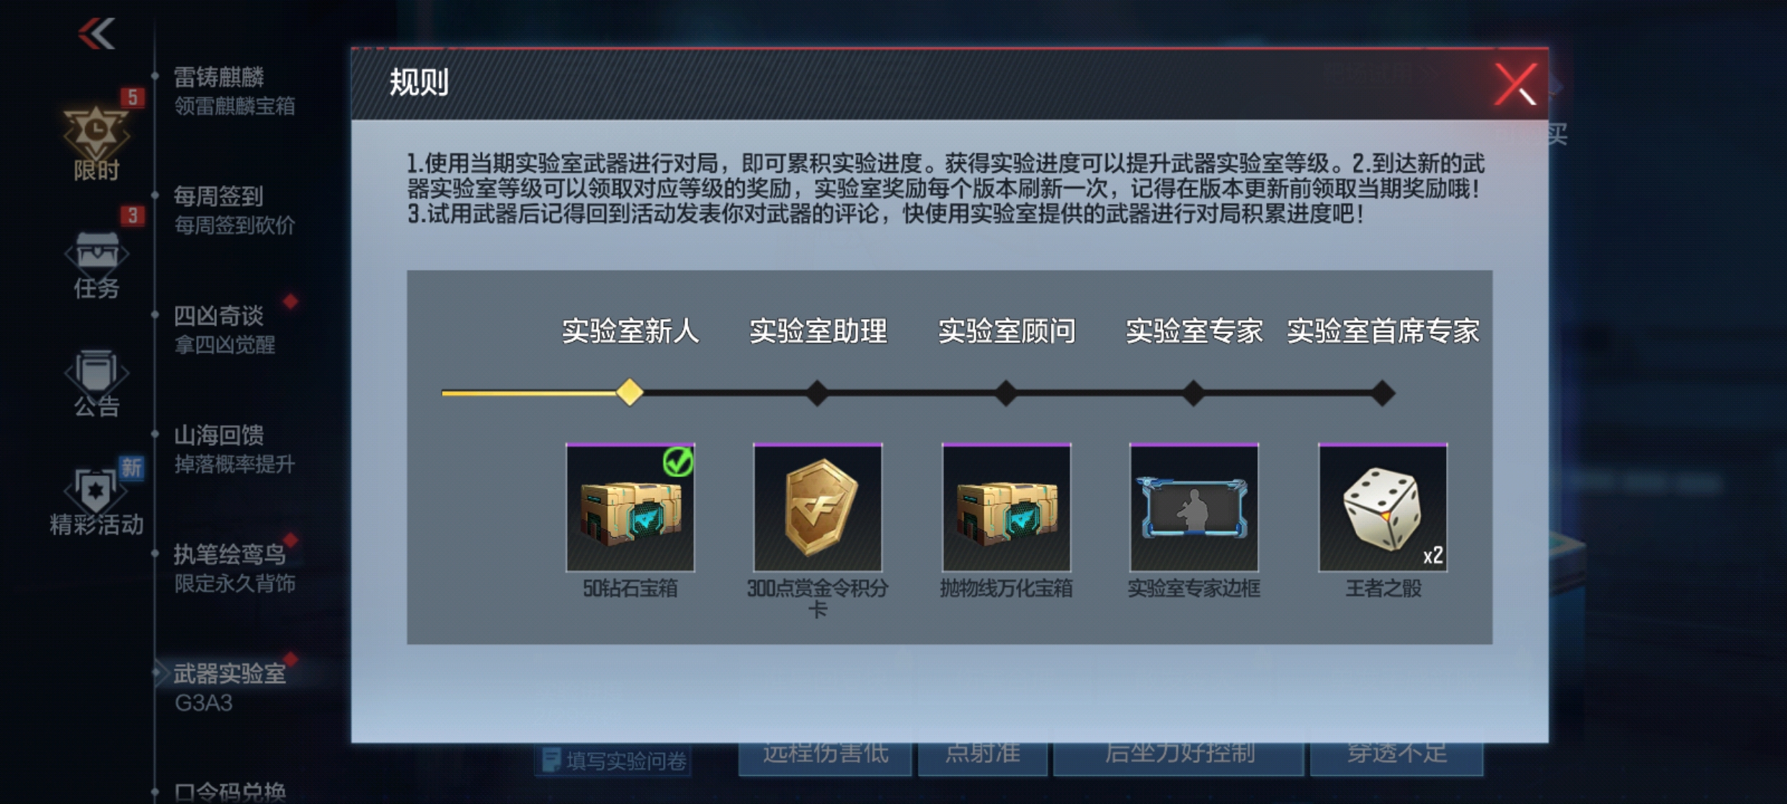Viewport: 1787px width, 804px height.
Task: Click the 实验室首席专家 progress marker
Action: [x=1383, y=393]
